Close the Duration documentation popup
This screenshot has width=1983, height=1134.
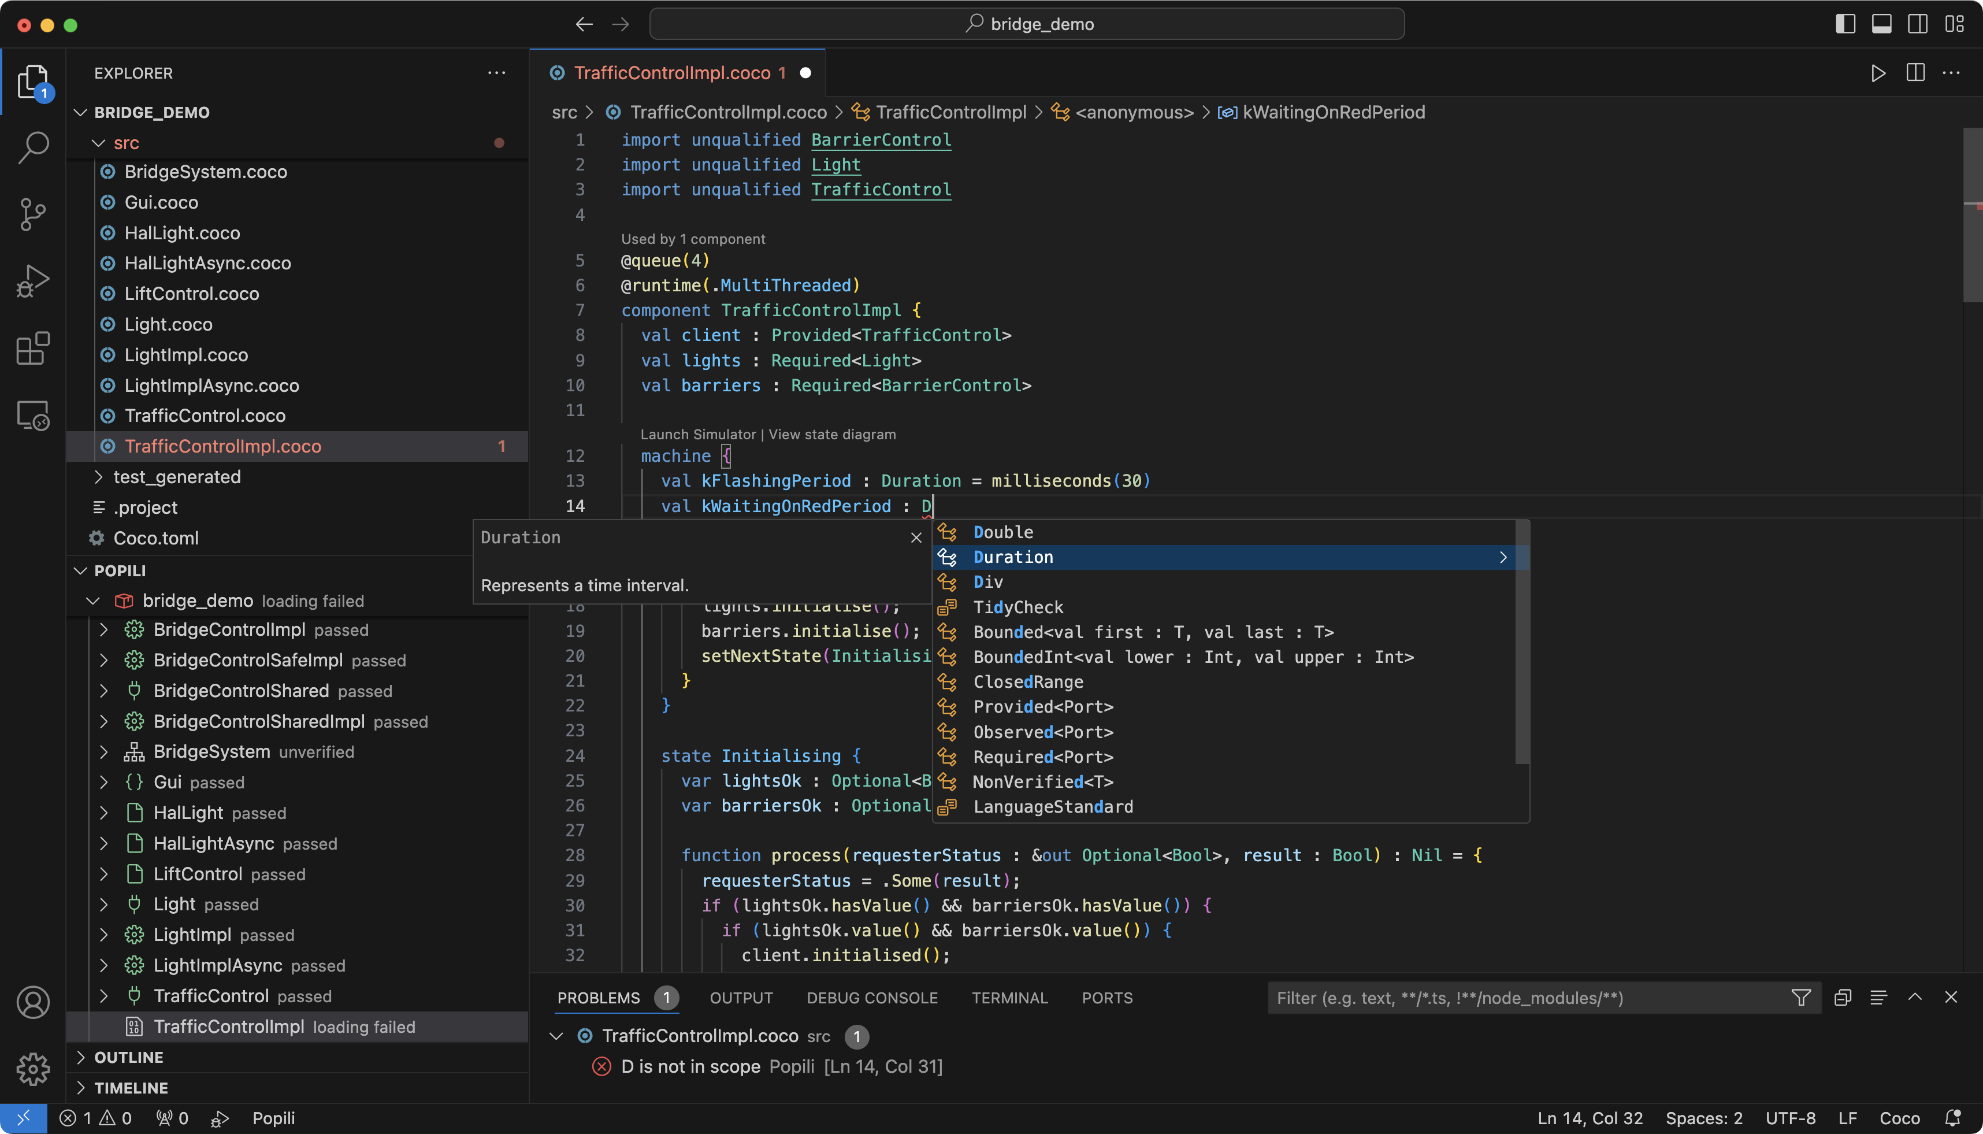(x=916, y=538)
